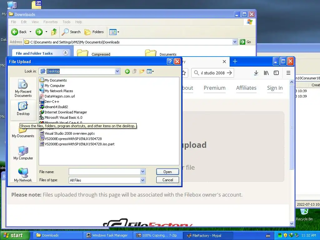Screen dimensions: 320x240
Task: Close the browser tab
Action: (x=224, y=62)
